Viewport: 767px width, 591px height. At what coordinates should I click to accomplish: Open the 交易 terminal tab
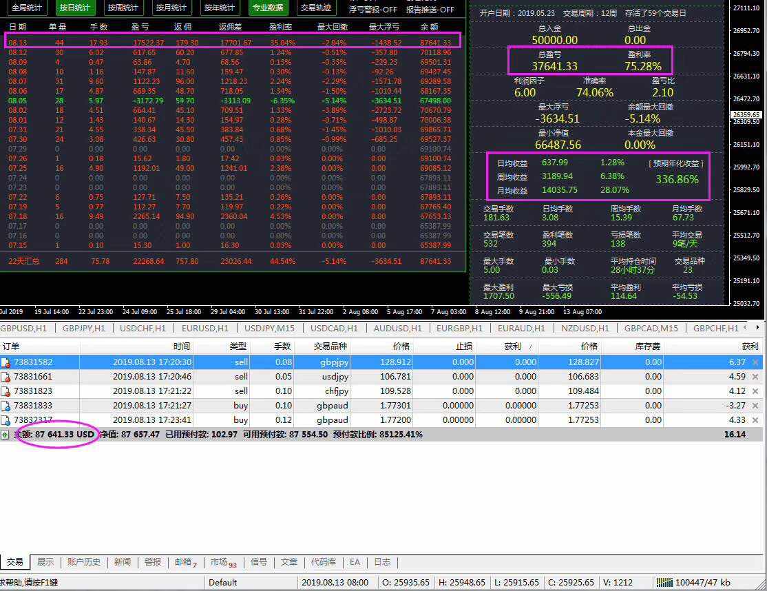[14, 562]
